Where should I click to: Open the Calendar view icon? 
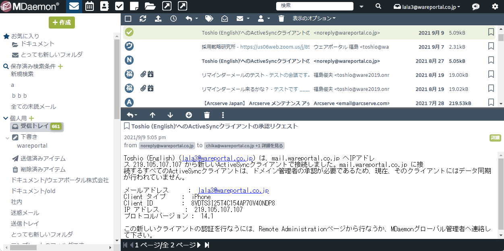[x=89, y=6]
